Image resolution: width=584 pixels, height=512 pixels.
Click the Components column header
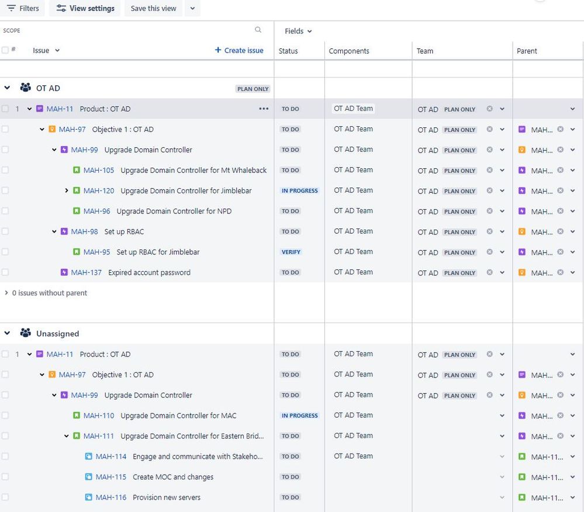(349, 51)
